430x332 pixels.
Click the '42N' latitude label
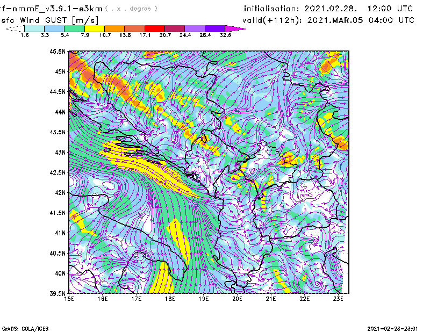pyautogui.click(x=60, y=193)
